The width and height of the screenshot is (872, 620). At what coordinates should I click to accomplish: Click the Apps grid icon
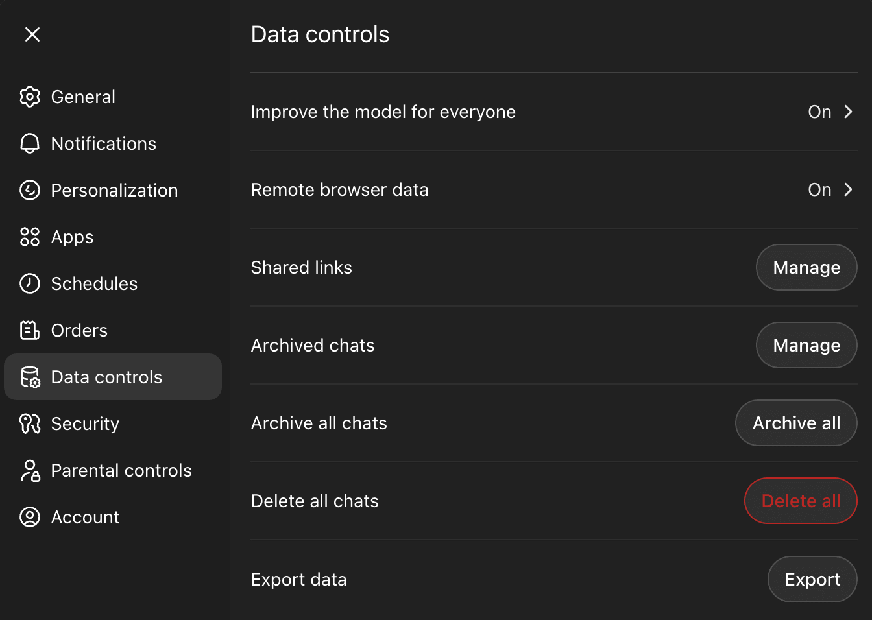click(x=30, y=237)
